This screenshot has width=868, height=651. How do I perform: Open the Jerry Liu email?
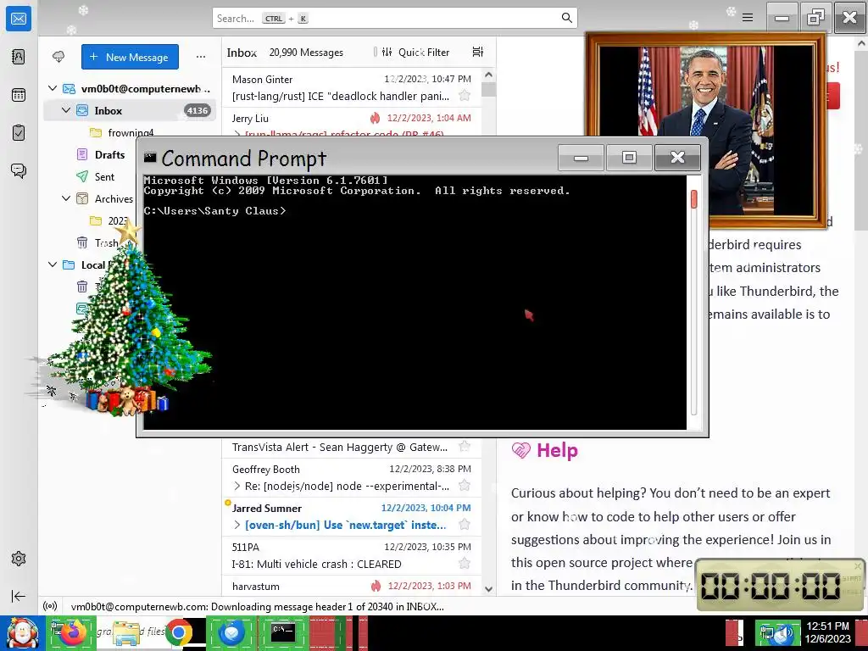click(x=352, y=122)
